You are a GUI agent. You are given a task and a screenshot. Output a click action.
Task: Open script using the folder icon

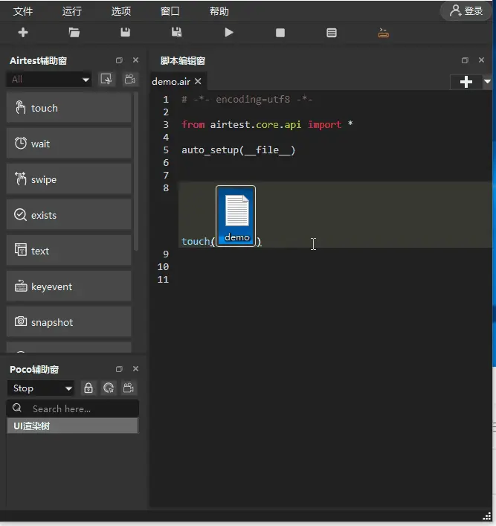[74, 33]
